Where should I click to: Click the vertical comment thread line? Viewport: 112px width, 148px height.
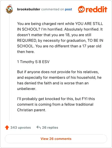pos(9,68)
